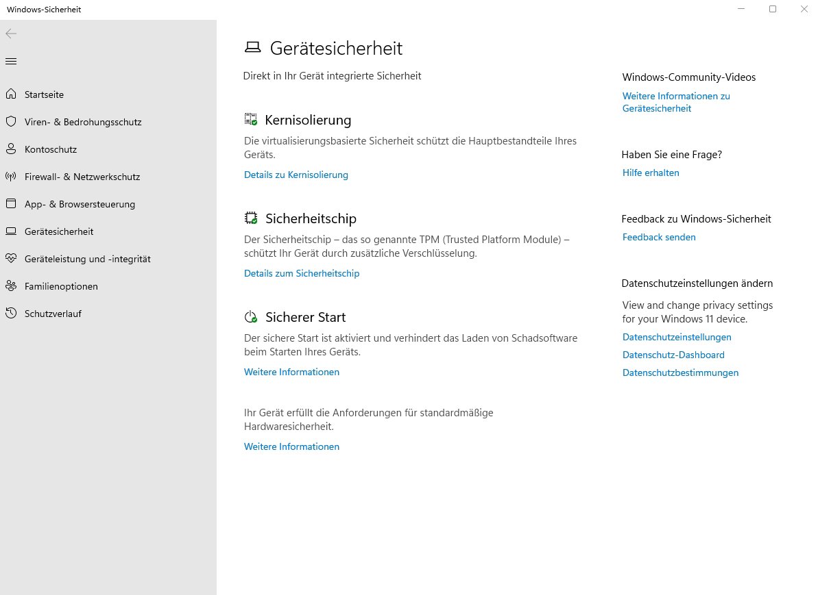Open the Datenschutzeinstellungen page
Screen dimensions: 818x595
676,337
